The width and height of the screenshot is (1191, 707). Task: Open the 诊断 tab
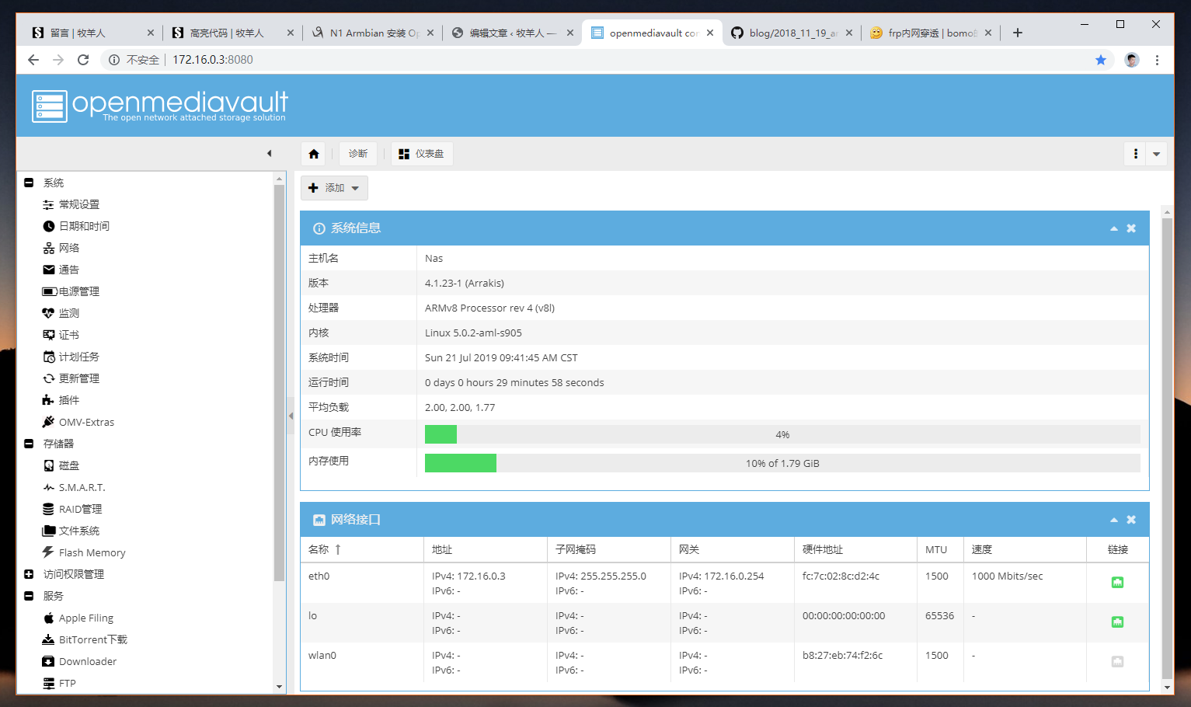click(358, 154)
